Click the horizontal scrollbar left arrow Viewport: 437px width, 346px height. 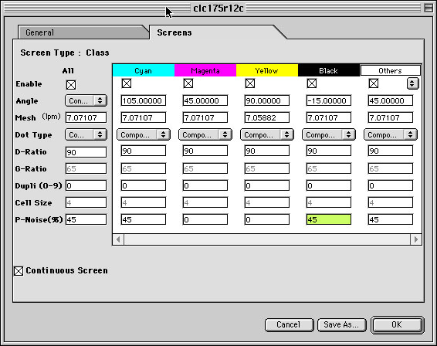[118, 239]
